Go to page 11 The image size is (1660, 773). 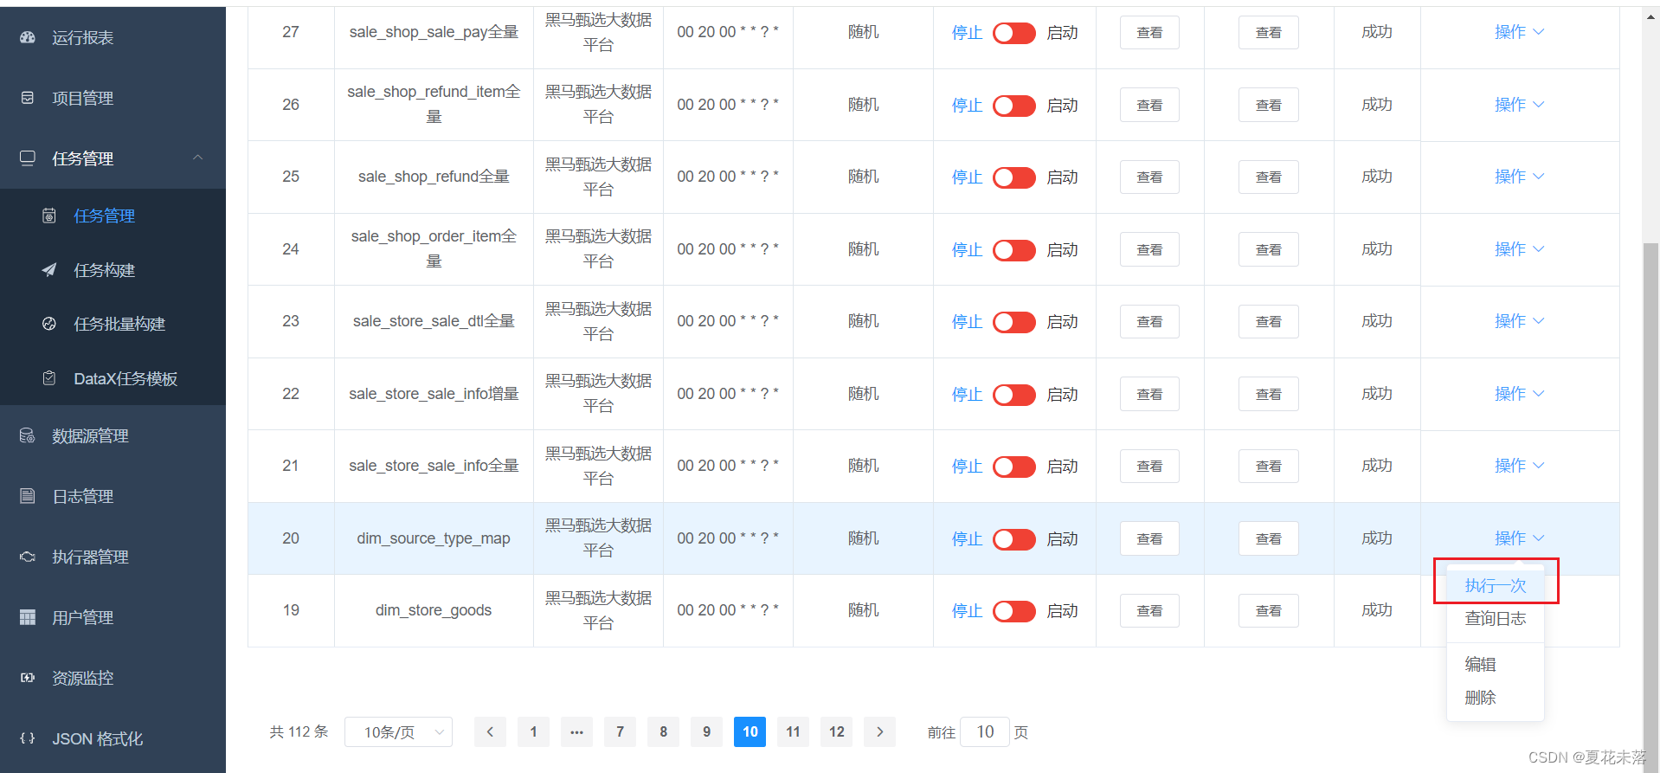(793, 732)
